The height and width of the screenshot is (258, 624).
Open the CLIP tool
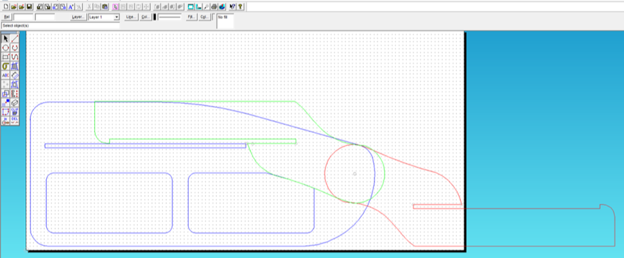point(15,111)
